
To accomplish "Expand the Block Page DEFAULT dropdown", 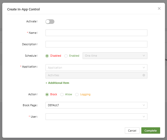I will click(x=96, y=105).
